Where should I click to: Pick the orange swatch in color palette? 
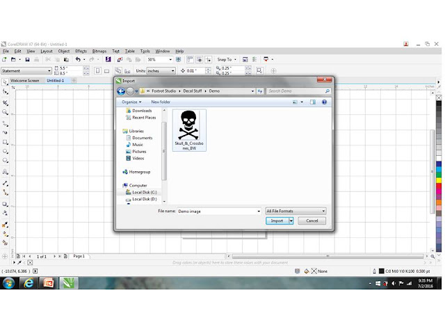[x=439, y=202]
